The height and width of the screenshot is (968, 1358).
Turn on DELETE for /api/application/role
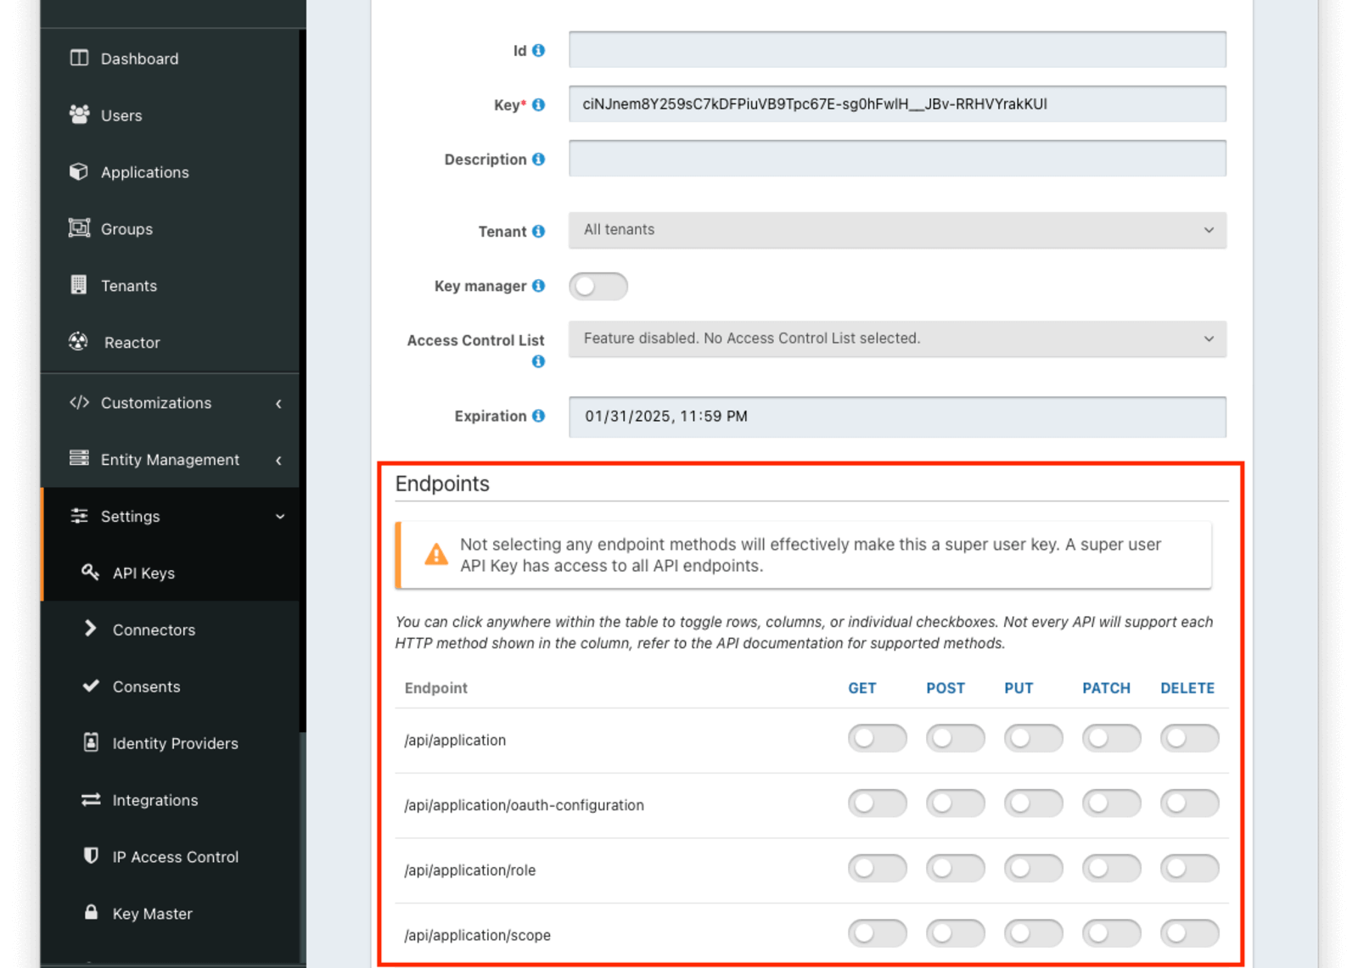click(1189, 868)
